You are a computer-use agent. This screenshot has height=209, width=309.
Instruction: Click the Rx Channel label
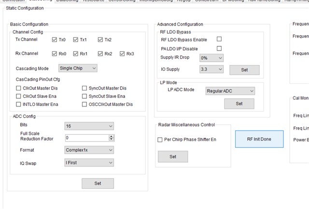click(x=27, y=53)
